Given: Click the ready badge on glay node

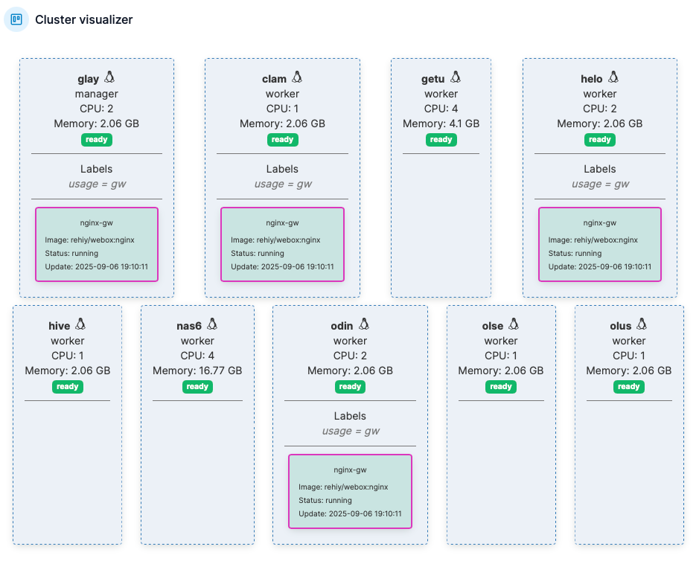Looking at the screenshot, I should click(x=96, y=139).
